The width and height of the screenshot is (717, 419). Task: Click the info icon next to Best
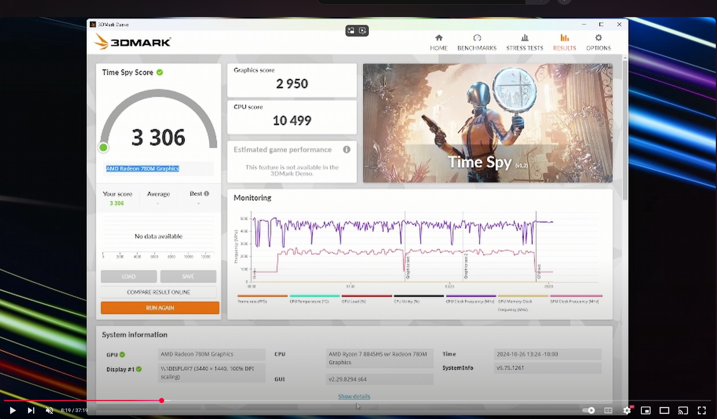pyautogui.click(x=206, y=193)
